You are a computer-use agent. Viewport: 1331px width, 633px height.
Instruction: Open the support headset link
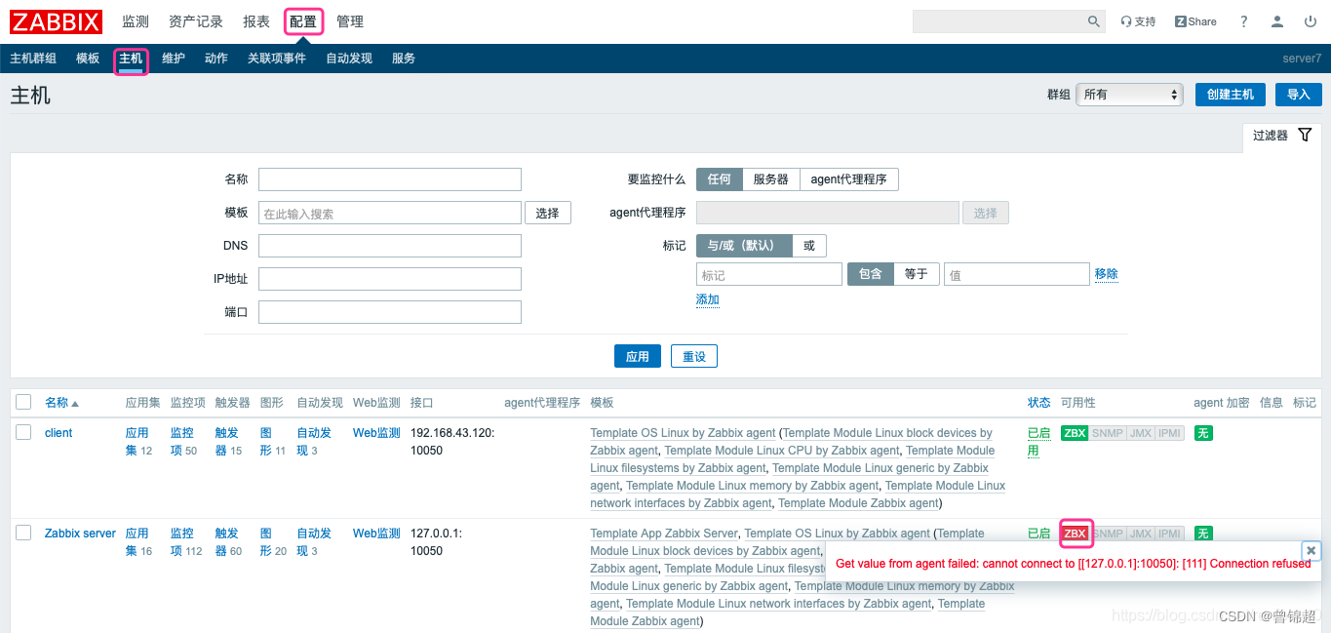1138,21
